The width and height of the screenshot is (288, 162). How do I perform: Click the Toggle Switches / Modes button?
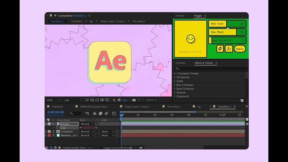point(116,148)
